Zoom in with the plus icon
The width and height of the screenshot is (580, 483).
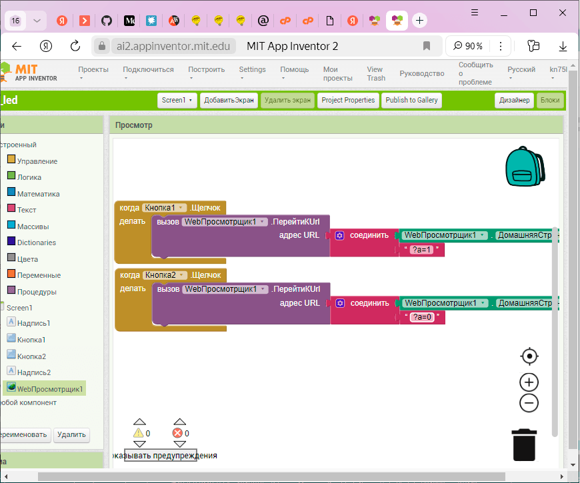[529, 382]
